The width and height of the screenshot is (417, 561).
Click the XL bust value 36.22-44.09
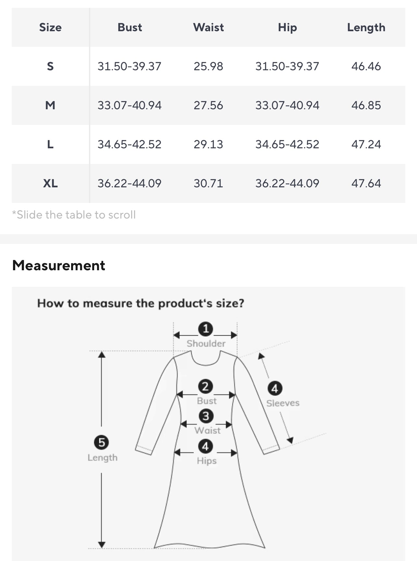pyautogui.click(x=130, y=183)
